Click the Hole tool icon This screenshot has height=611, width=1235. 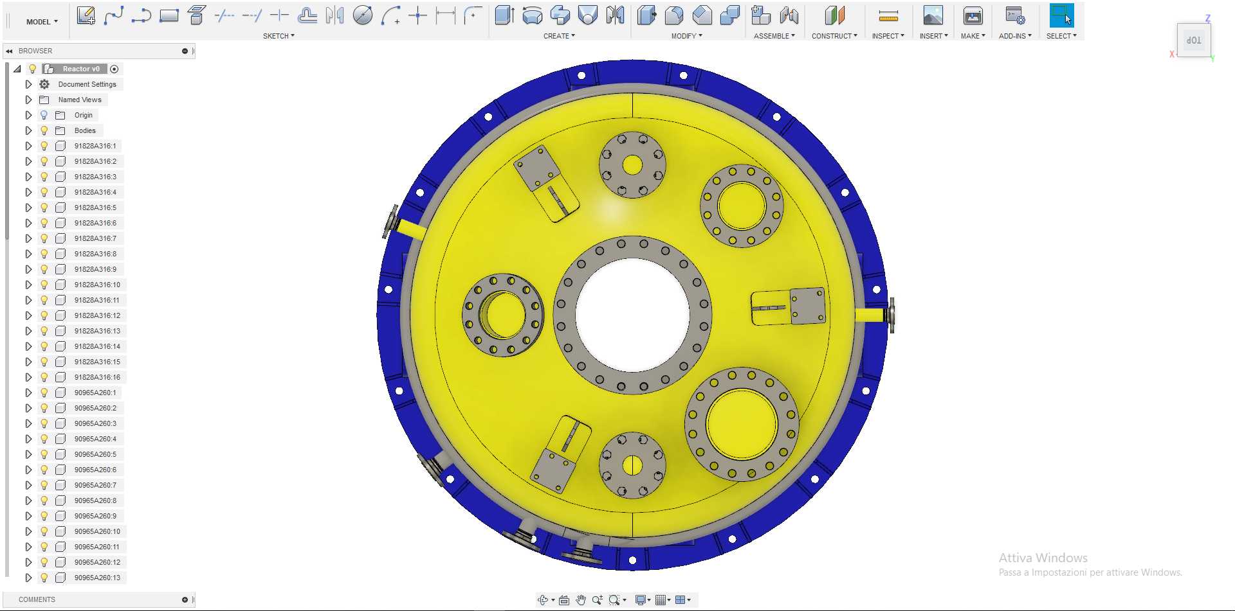tap(588, 15)
